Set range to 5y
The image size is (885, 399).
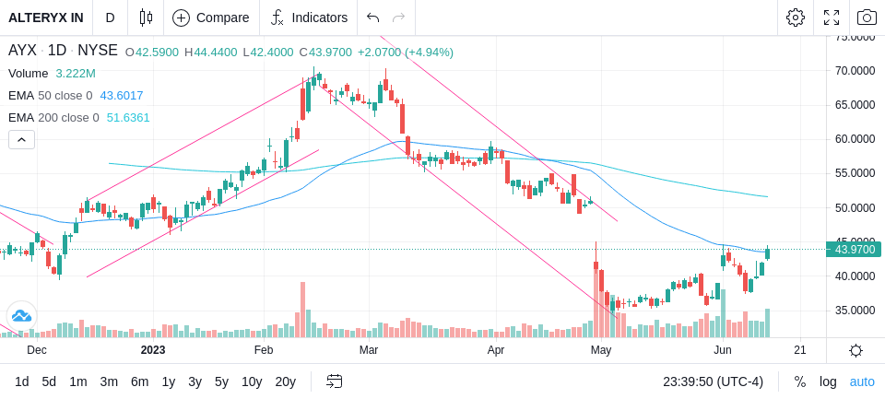221,382
